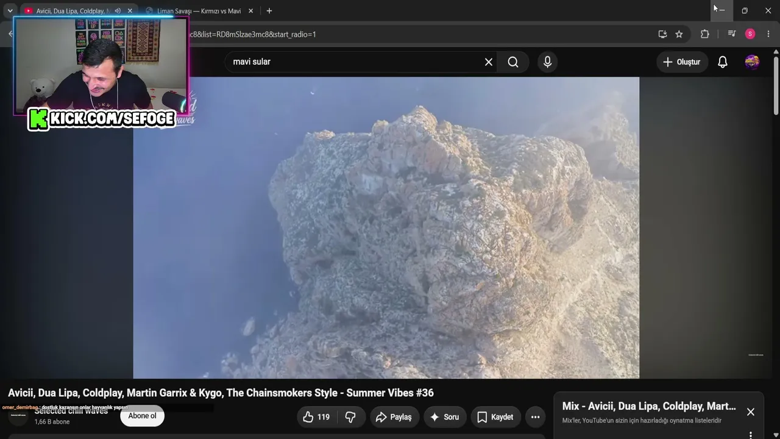Image resolution: width=780 pixels, height=439 pixels.
Task: Dislike the video
Action: pos(350,417)
